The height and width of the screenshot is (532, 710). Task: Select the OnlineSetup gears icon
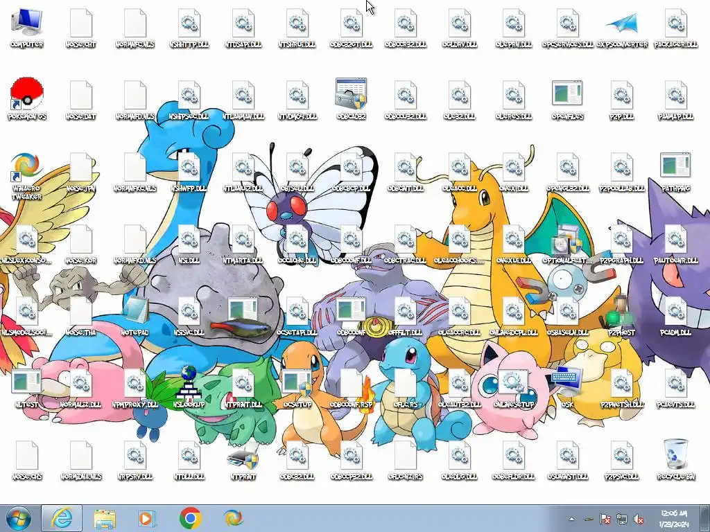click(x=514, y=382)
